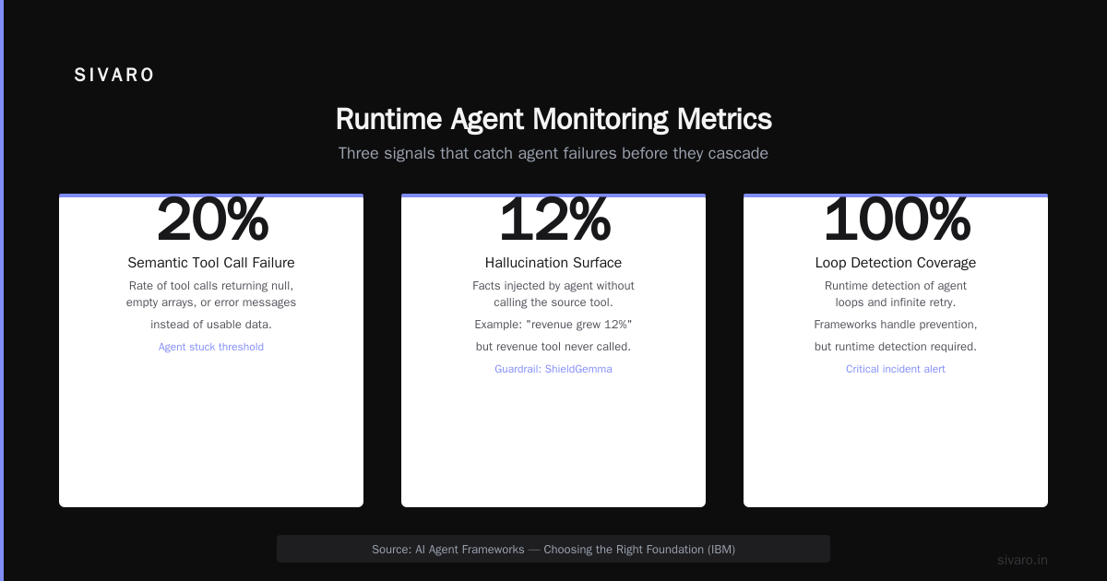Click the 'Guardrail: ShieldGemma' label

coord(553,369)
